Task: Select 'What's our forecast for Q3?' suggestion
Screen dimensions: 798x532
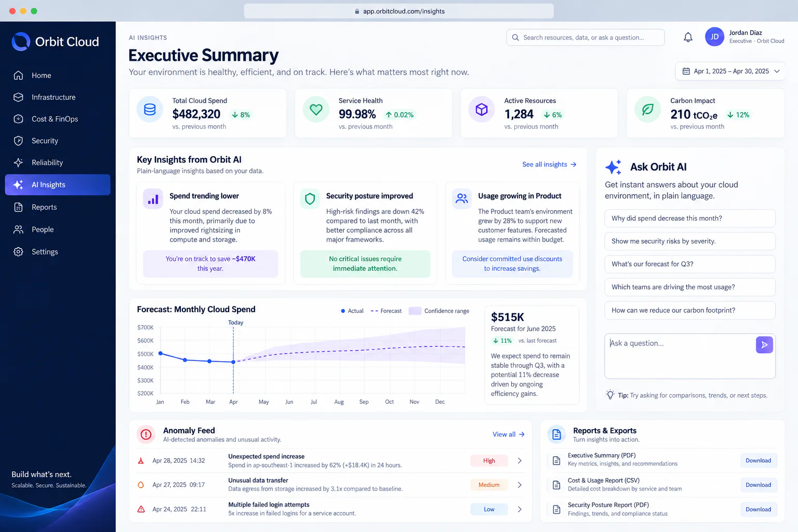Action: (690, 264)
